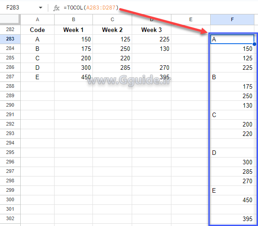Click cell F284 with value 150
The width and height of the screenshot is (258, 226).
click(x=232, y=49)
